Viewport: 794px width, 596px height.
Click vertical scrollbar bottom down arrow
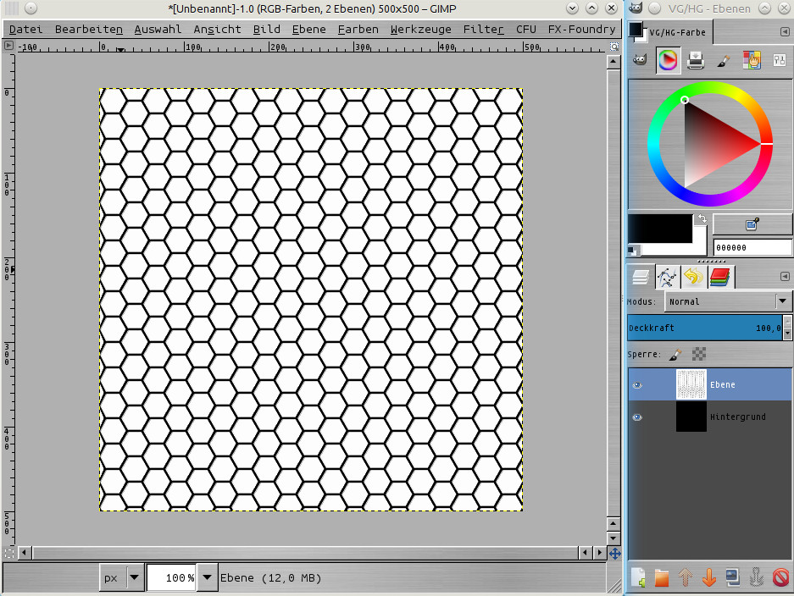pyautogui.click(x=614, y=538)
